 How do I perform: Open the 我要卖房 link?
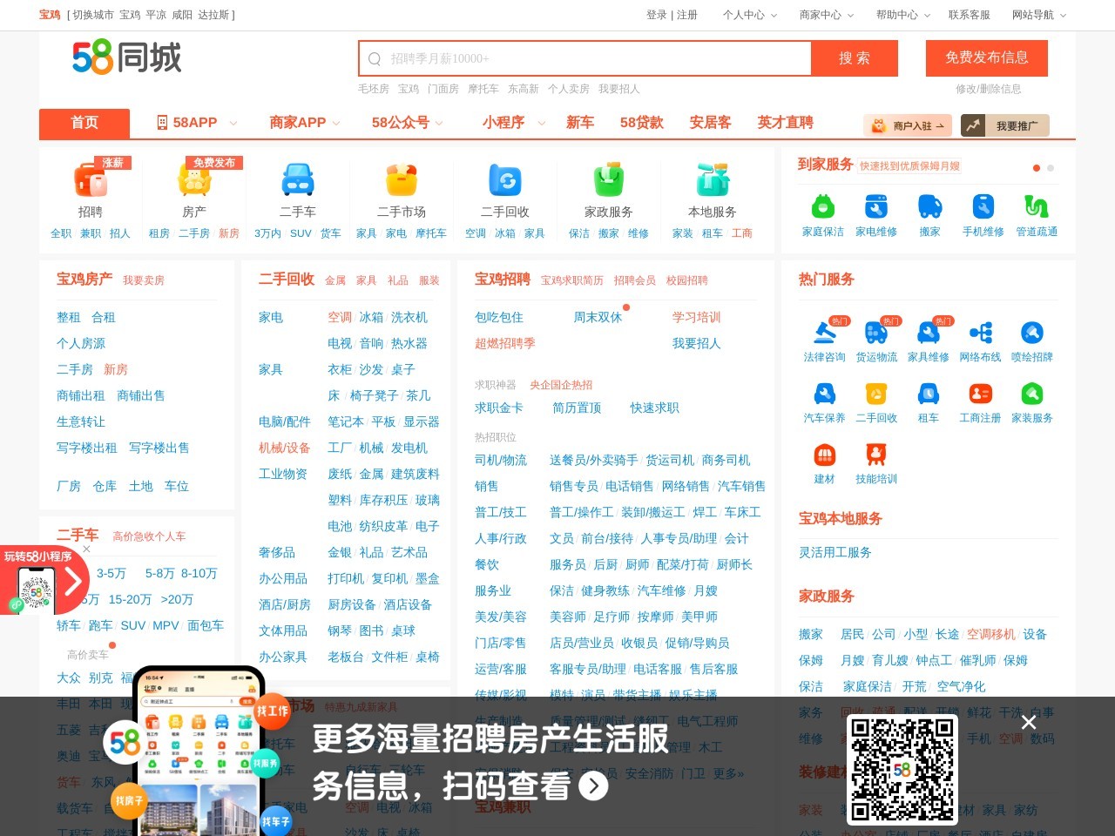pyautogui.click(x=144, y=280)
